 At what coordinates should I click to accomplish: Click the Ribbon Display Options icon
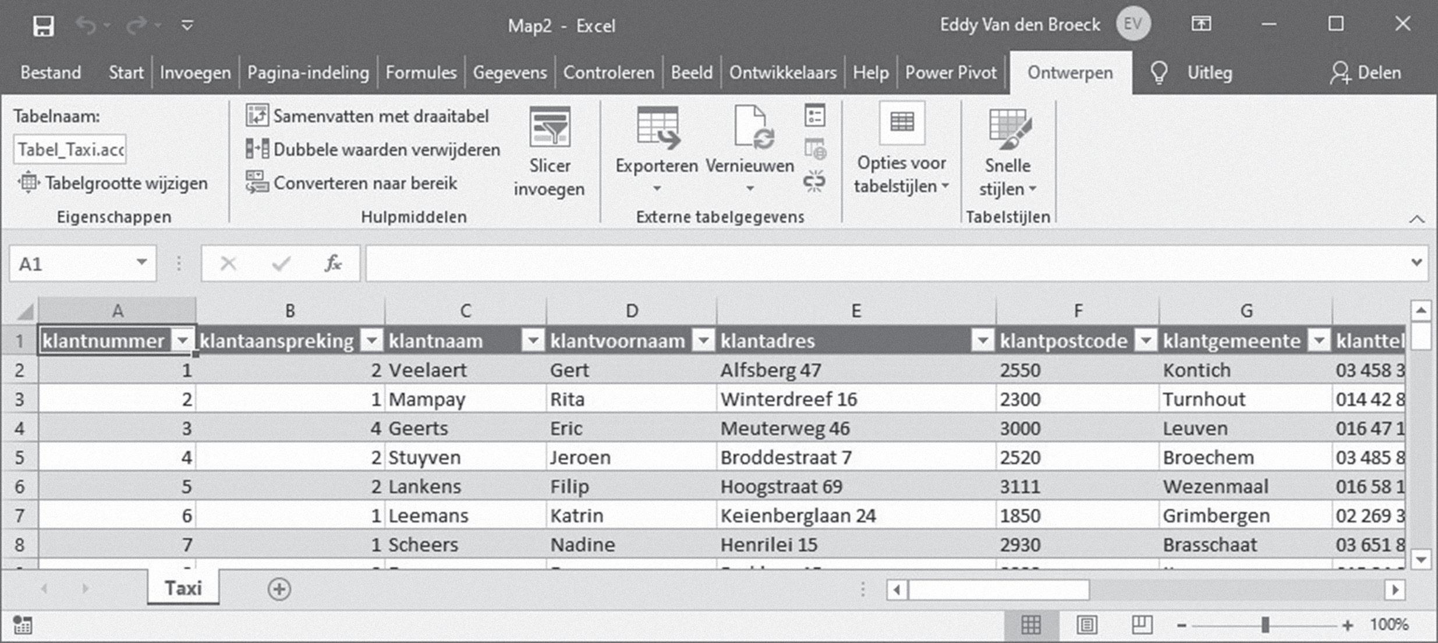pyautogui.click(x=1201, y=24)
